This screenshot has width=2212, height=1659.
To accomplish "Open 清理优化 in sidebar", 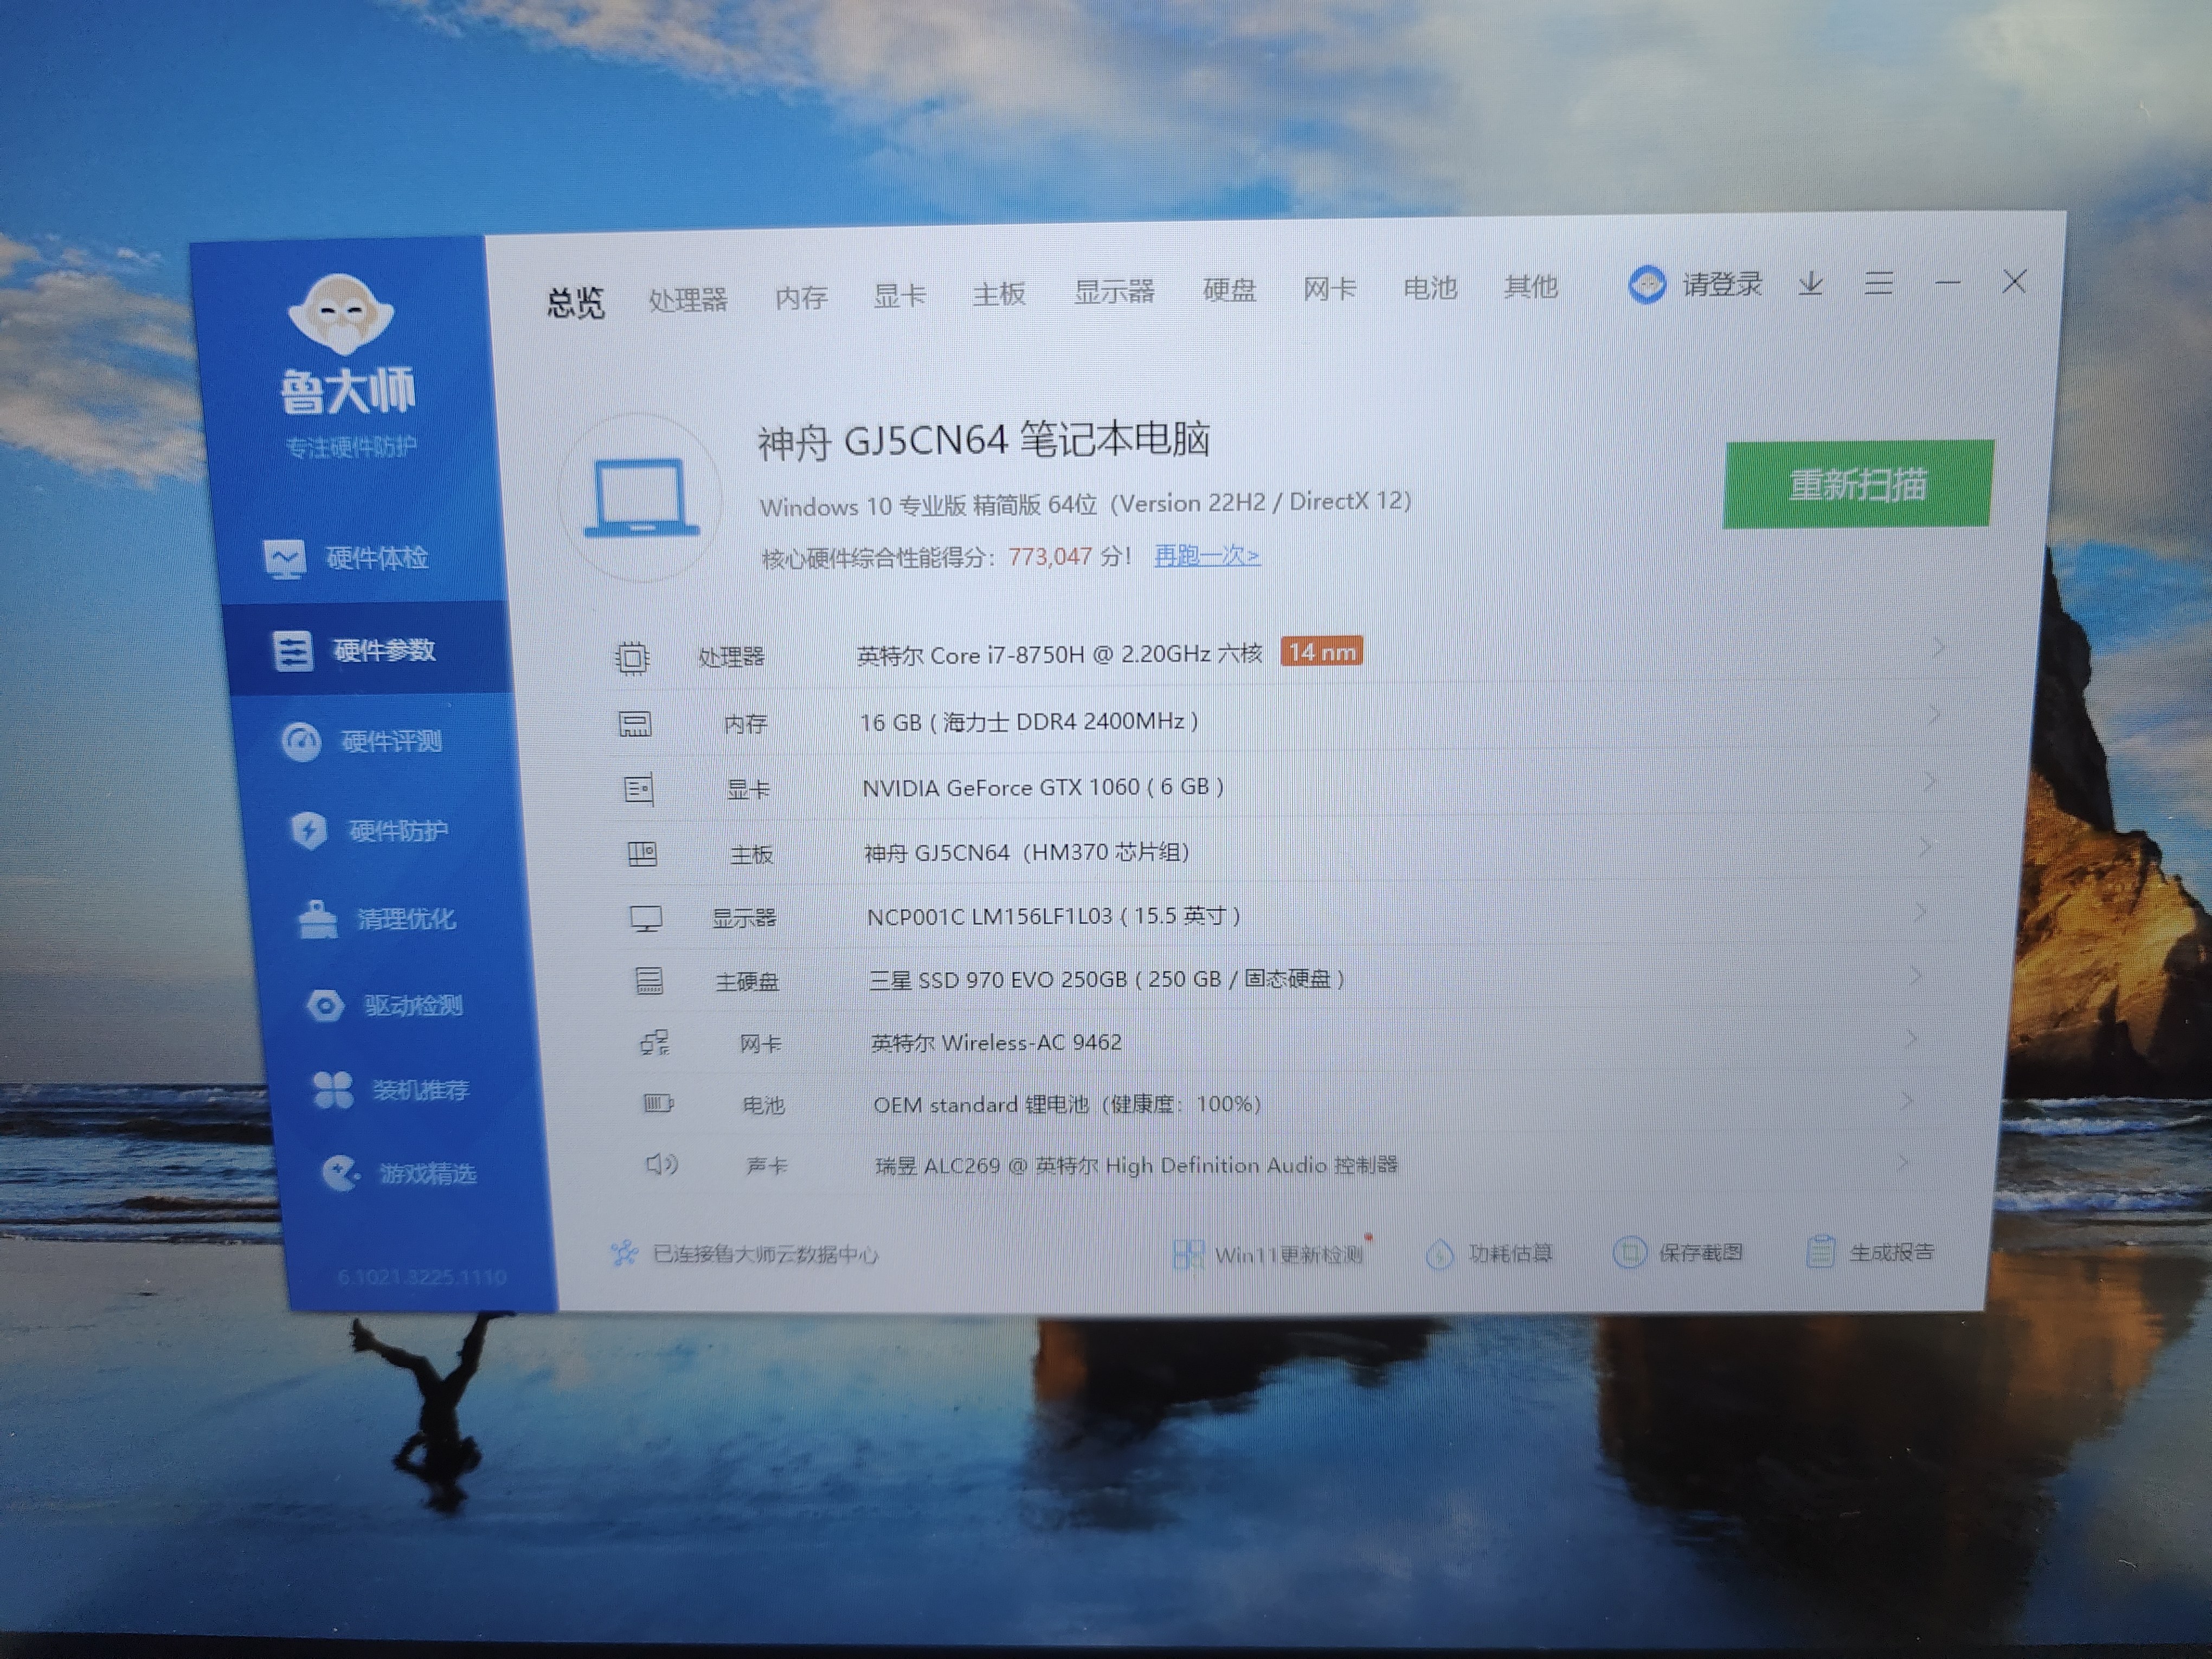I will pyautogui.click(x=377, y=919).
